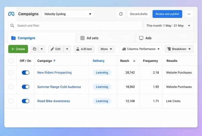Click Website Purchases for New Riders Prospecting
202x136 pixels.
click(x=179, y=72)
